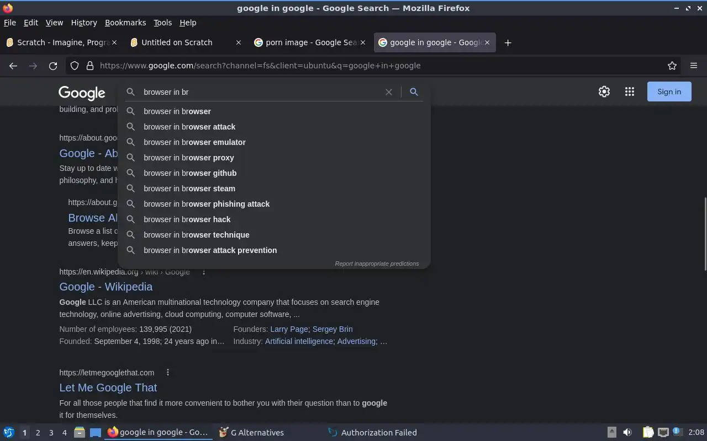The width and height of the screenshot is (707, 441).
Task: Follow the Larry Page founder link
Action: tap(289, 329)
